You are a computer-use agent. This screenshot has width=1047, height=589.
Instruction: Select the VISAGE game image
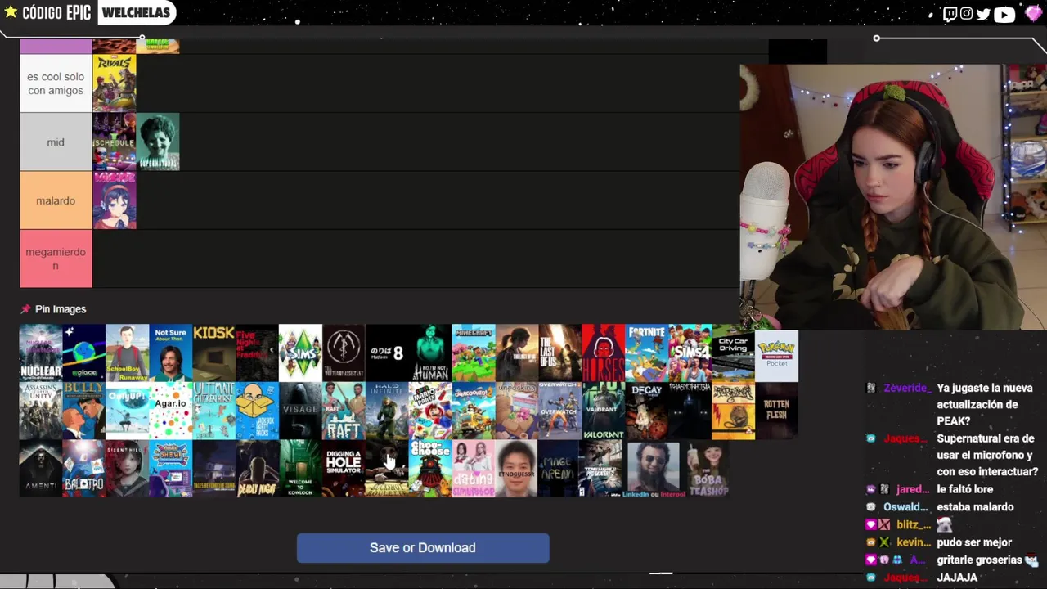point(300,411)
